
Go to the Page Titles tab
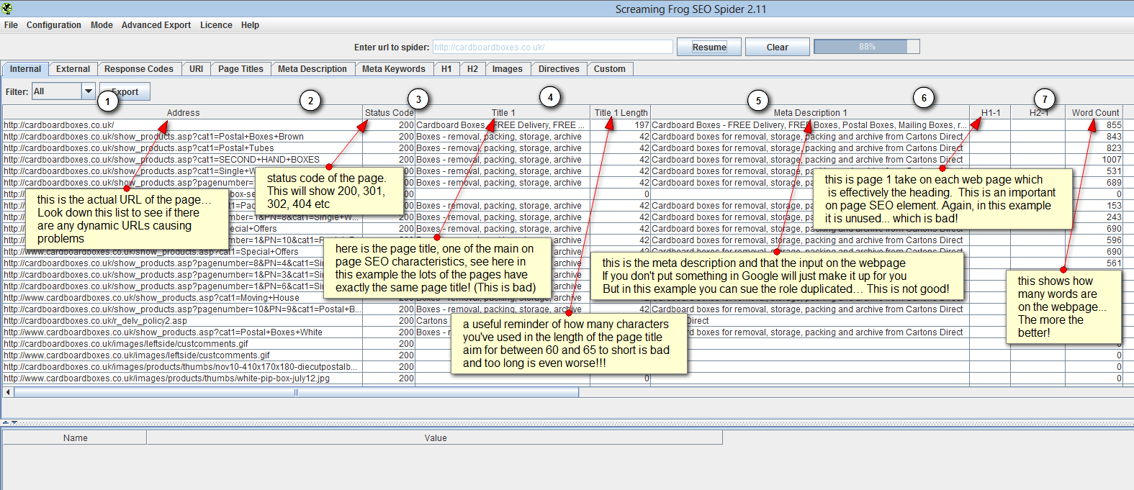[240, 69]
